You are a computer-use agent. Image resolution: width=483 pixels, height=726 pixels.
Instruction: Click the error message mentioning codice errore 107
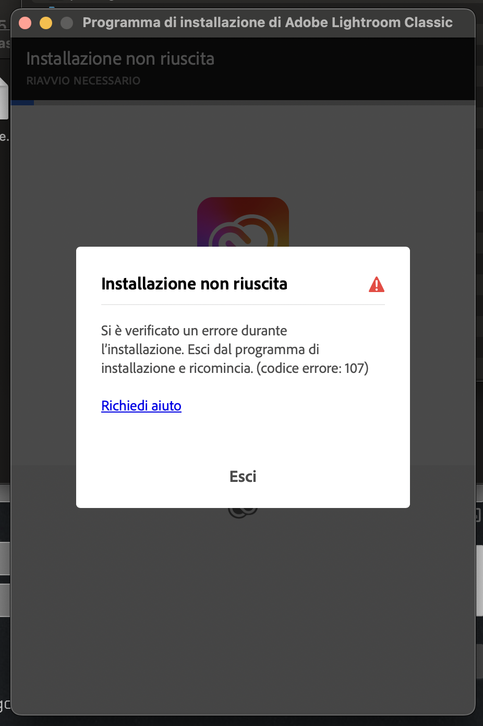click(x=235, y=349)
